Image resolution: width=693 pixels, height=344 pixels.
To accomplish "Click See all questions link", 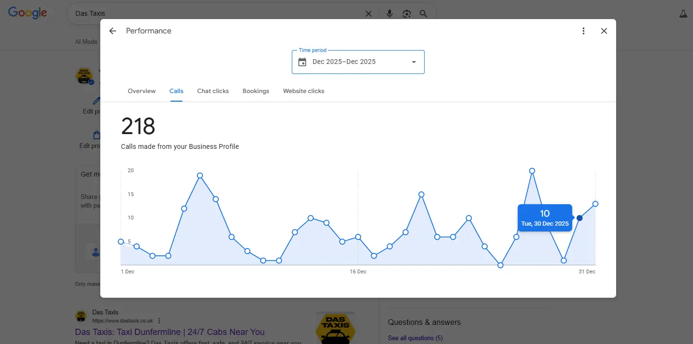I will (x=415, y=338).
